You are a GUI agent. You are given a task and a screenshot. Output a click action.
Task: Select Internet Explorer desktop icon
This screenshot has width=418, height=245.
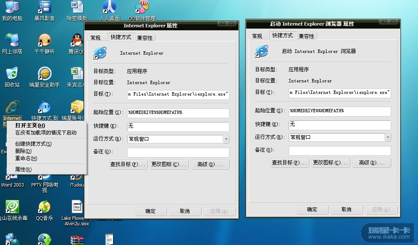click(x=12, y=107)
